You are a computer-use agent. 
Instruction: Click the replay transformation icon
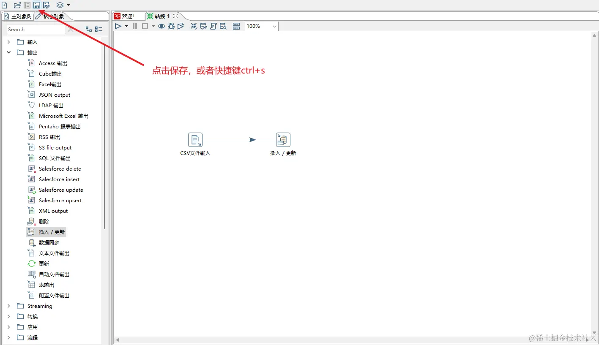(x=181, y=26)
